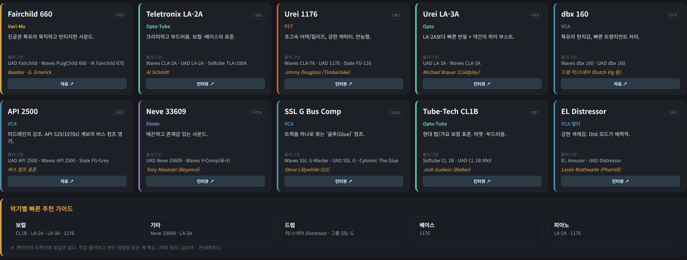The width and height of the screenshot is (687, 260).
Task: Select the 보컬 recommendation box
Action: pyautogui.click(x=75, y=229)
